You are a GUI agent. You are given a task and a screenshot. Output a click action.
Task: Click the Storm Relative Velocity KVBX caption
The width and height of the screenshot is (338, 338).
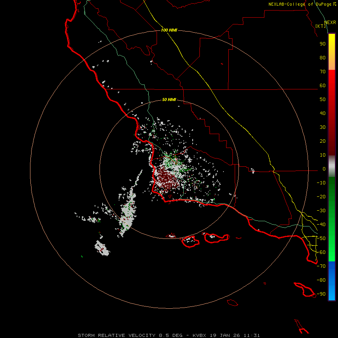169,335
